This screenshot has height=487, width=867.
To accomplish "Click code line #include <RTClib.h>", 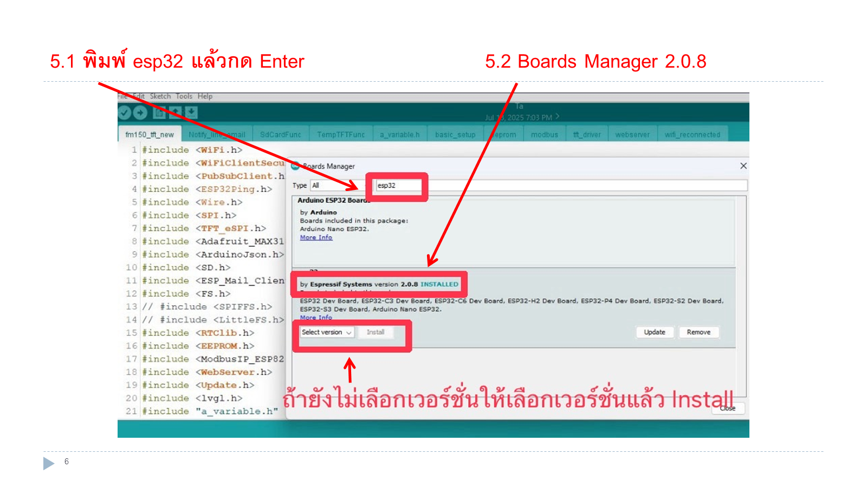I will point(198,333).
